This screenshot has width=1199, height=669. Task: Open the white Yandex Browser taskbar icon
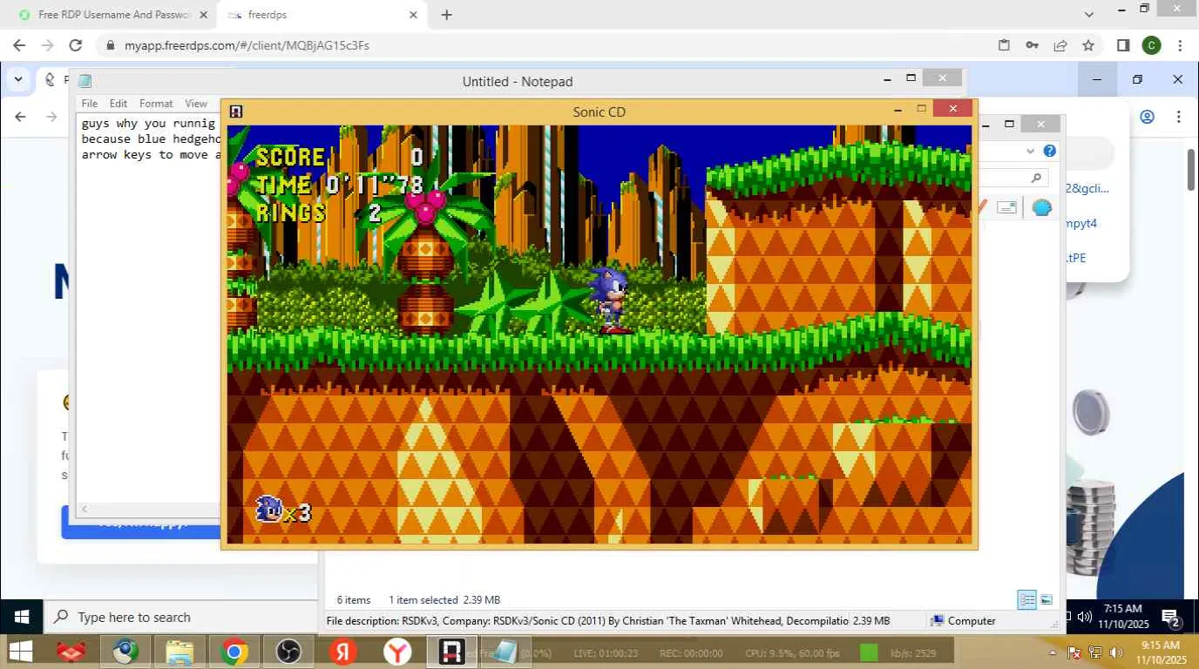point(397,652)
